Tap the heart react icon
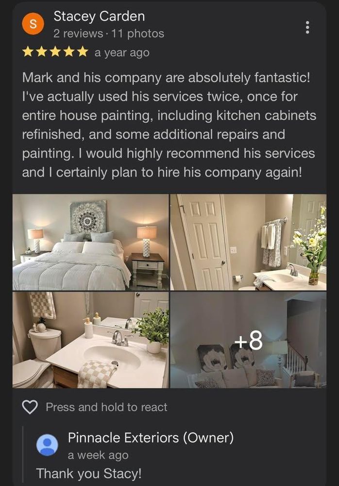This screenshot has width=339, height=486. point(30,407)
